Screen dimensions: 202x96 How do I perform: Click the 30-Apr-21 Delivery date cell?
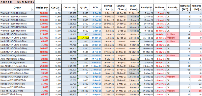pos(160,66)
